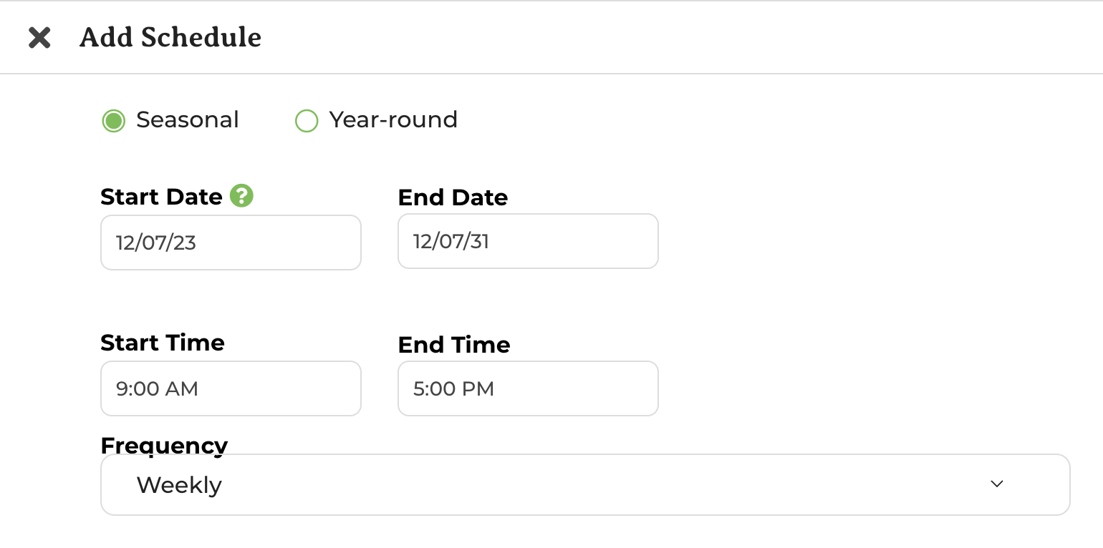
Task: Select the Year-round radio button
Action: [x=307, y=120]
